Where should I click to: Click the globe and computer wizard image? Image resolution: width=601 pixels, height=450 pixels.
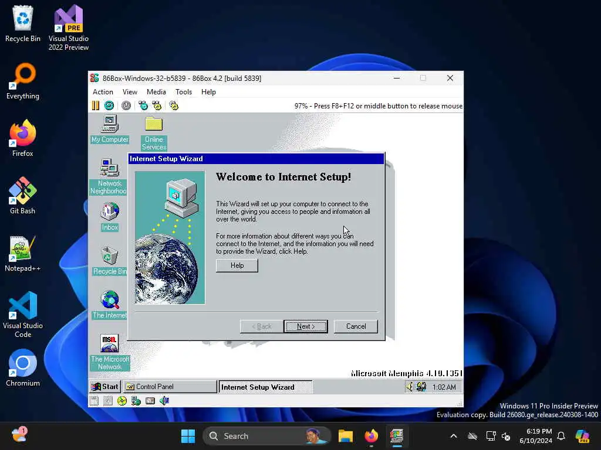click(170, 238)
